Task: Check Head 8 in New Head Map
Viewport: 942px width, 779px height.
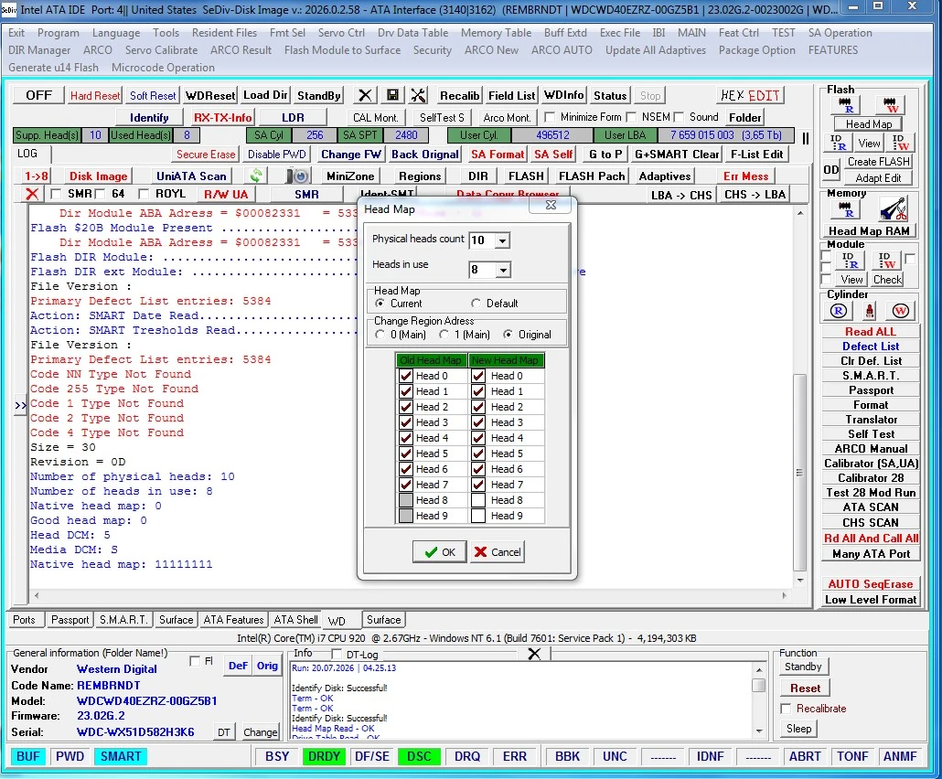Action: click(x=478, y=500)
